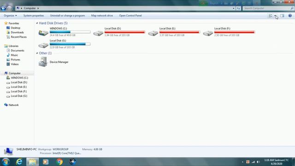Viewport: 295px width, 166px height.
Task: Click the volume speaker tray icon
Action: [258, 162]
